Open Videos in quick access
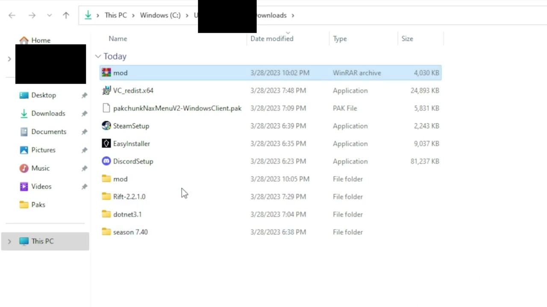Image resolution: width=547 pixels, height=307 pixels. click(x=41, y=187)
